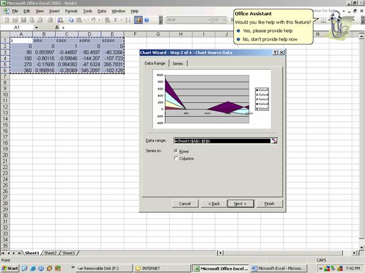Switch to Sheet3 worksheet tab

(x=68, y=253)
